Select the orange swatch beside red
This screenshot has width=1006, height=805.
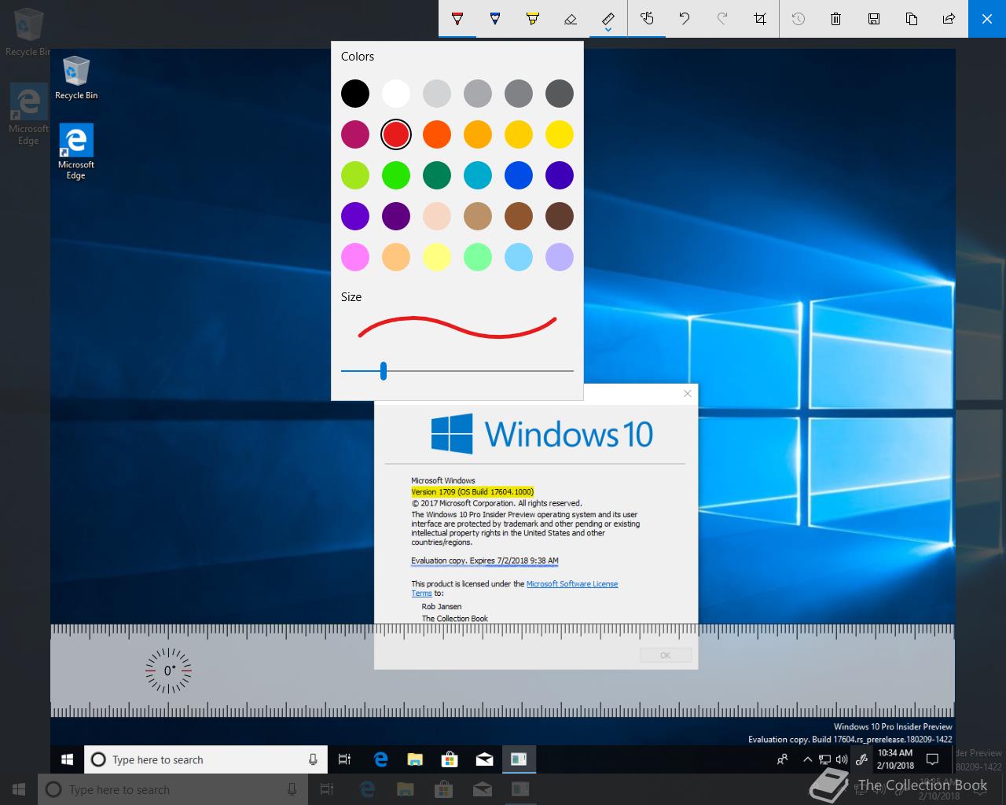tap(437, 134)
